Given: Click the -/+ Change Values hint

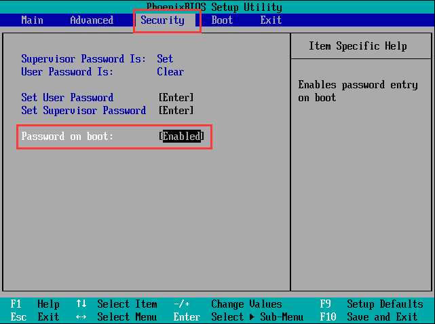Looking at the screenshot, I should tap(228, 304).
